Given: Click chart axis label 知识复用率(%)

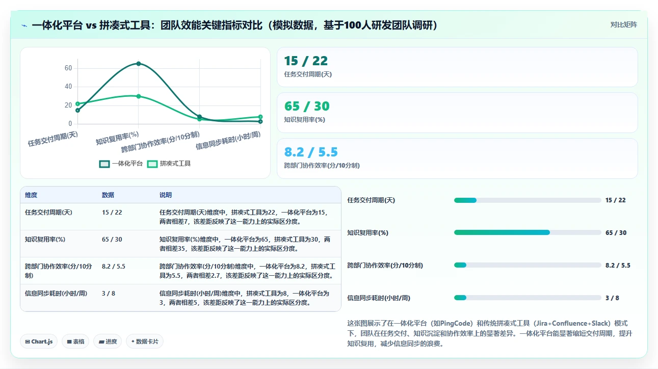Looking at the screenshot, I should [x=117, y=138].
